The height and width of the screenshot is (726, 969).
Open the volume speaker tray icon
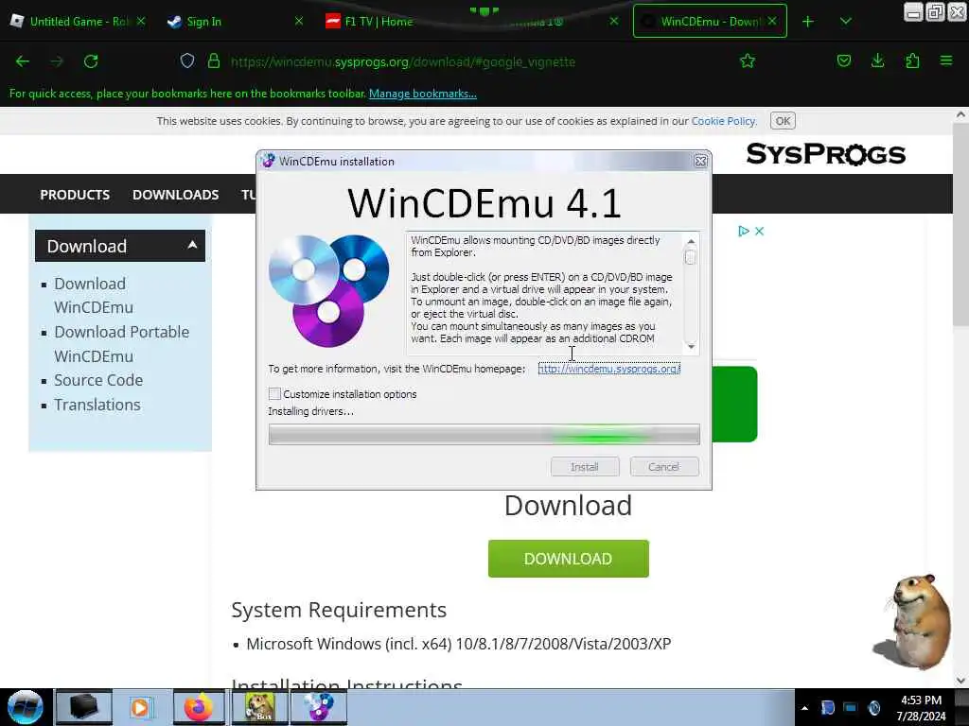tap(873, 708)
